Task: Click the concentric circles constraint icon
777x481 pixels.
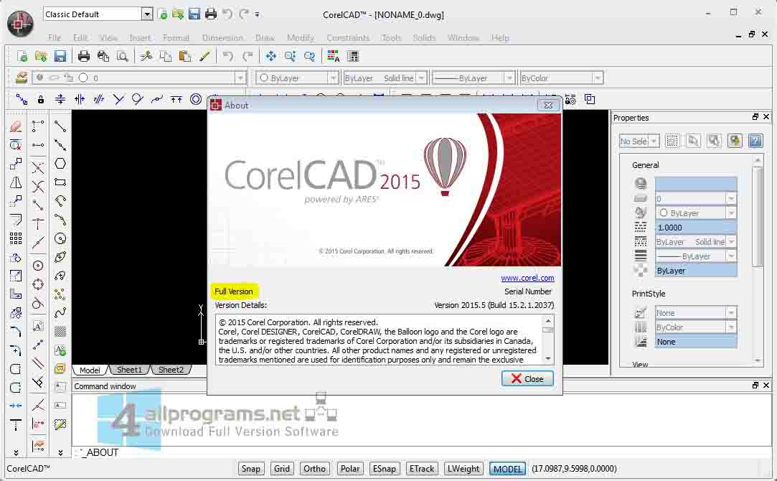Action: point(196,99)
